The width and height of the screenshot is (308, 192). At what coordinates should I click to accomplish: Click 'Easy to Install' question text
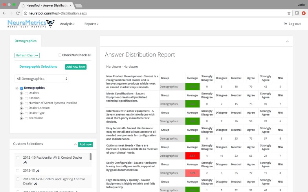coord(131,133)
